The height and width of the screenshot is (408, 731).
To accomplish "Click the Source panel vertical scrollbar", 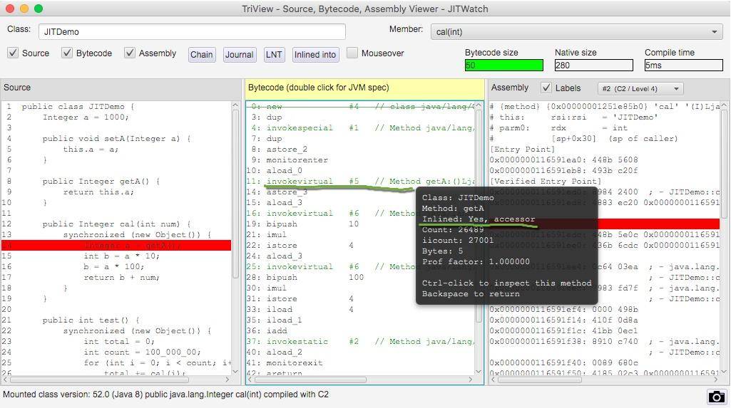I will point(236,192).
